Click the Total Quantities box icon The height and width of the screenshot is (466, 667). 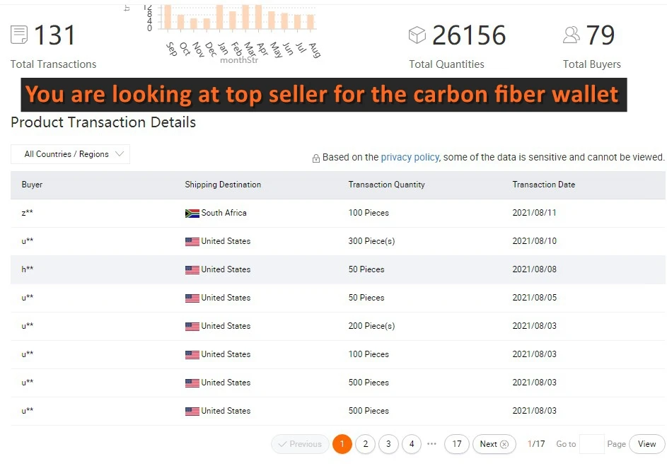pos(417,35)
